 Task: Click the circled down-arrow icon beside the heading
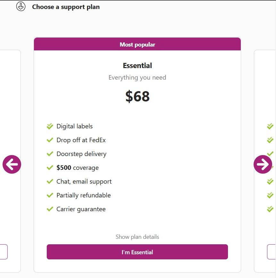coord(21,6)
